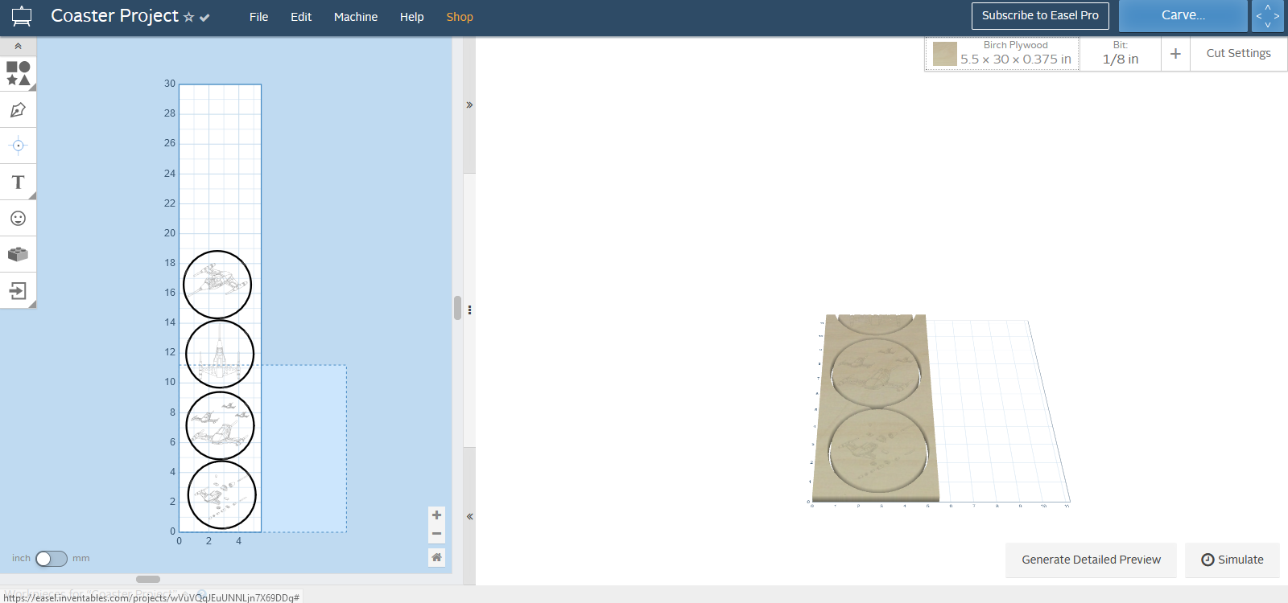Choose the Text tool
The height and width of the screenshot is (603, 1288).
tap(18, 182)
